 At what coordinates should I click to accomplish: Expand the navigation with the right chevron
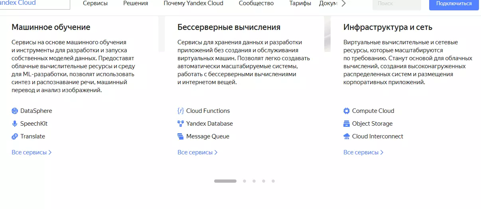344,3
